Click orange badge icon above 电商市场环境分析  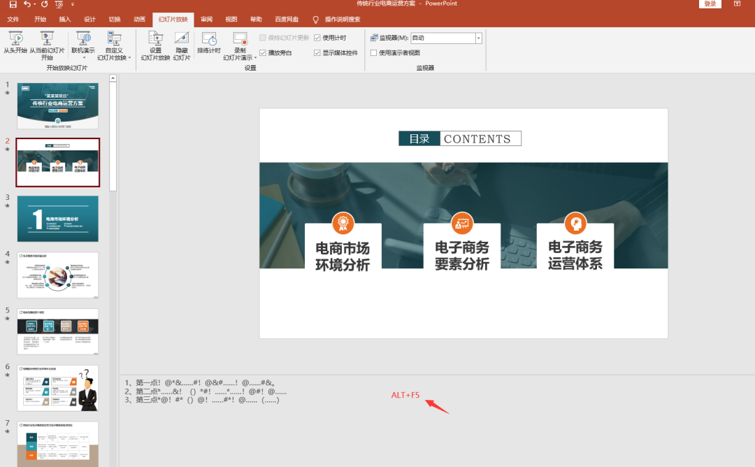[x=343, y=223]
